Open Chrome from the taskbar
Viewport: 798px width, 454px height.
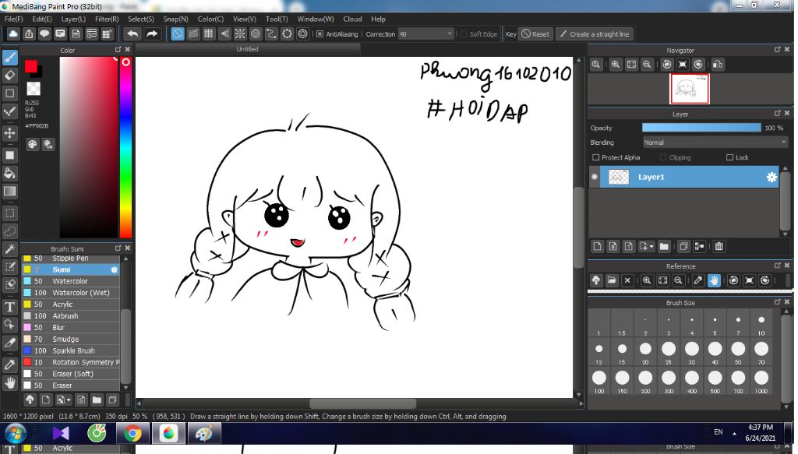coord(132,434)
